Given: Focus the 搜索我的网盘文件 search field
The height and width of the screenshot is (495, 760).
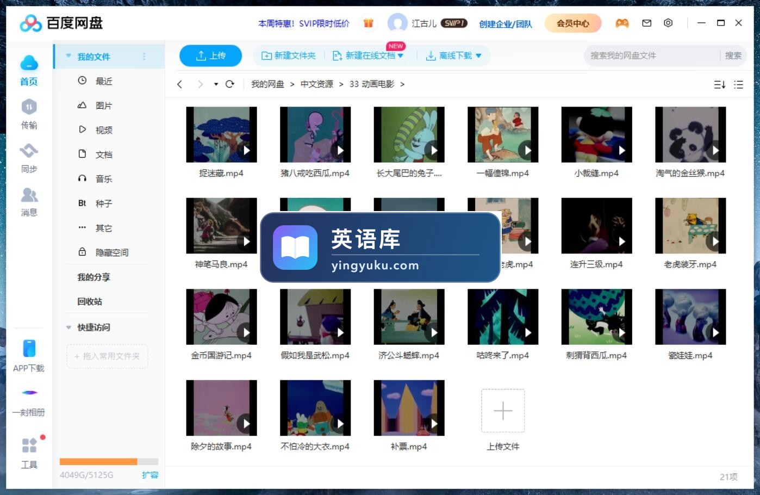Looking at the screenshot, I should [x=652, y=55].
